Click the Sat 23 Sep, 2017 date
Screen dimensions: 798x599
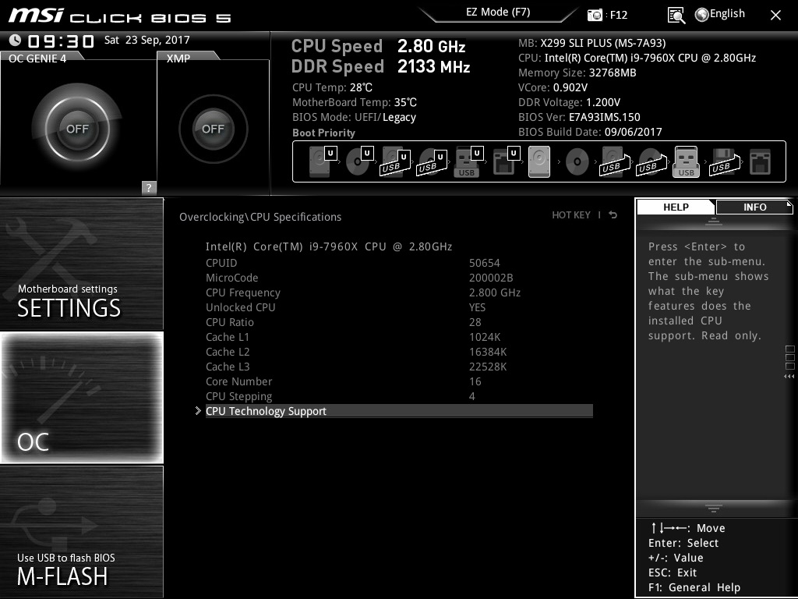(x=147, y=40)
